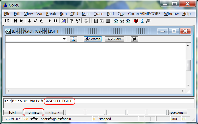This screenshot has width=198, height=124.
Task: Open the CortexA9MPCORE menu
Action: (144, 14)
